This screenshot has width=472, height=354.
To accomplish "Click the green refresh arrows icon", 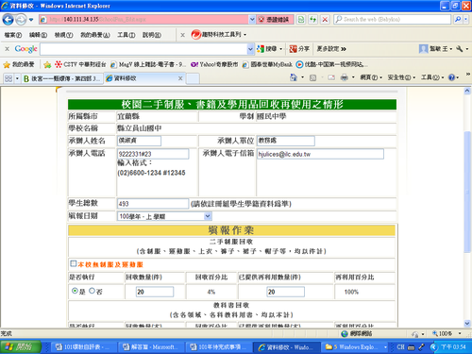I will pyautogui.click(x=312, y=20).
